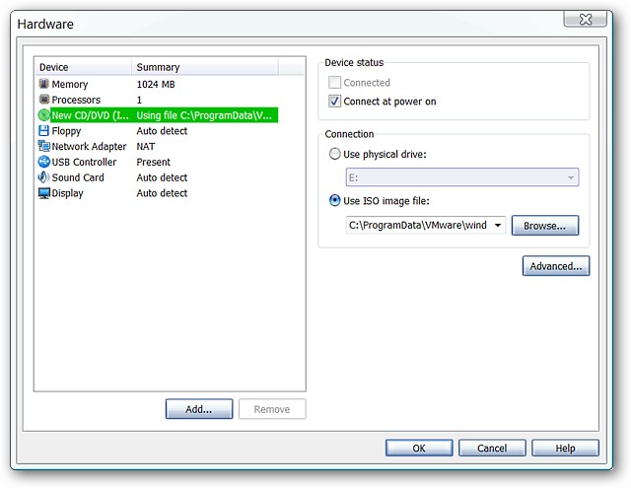This screenshot has height=488, width=631.
Task: Click the Floppy disk icon
Action: 43,131
